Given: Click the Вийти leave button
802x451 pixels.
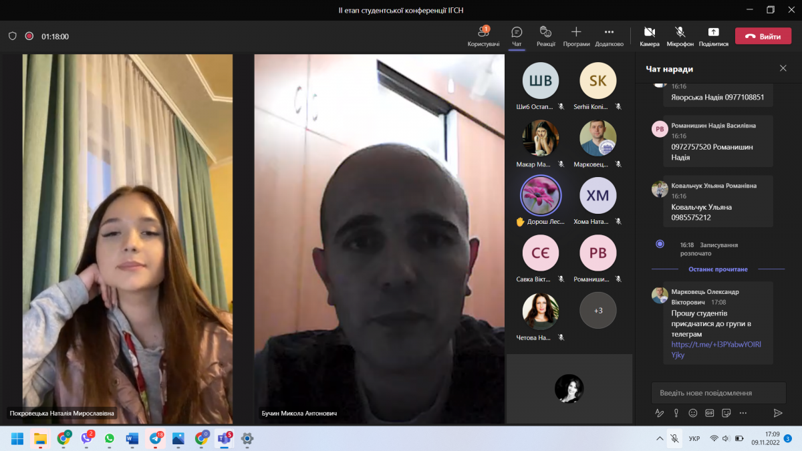Looking at the screenshot, I should tap(763, 37).
